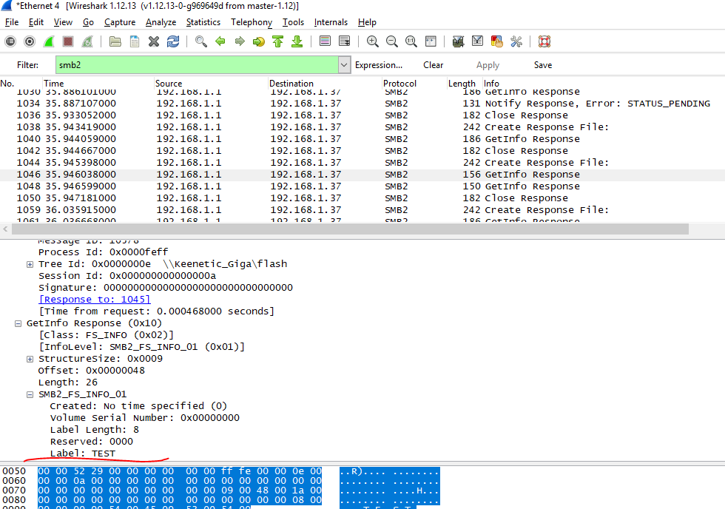The width and height of the screenshot is (725, 509).
Task: Reload the capture file
Action: [x=173, y=41]
